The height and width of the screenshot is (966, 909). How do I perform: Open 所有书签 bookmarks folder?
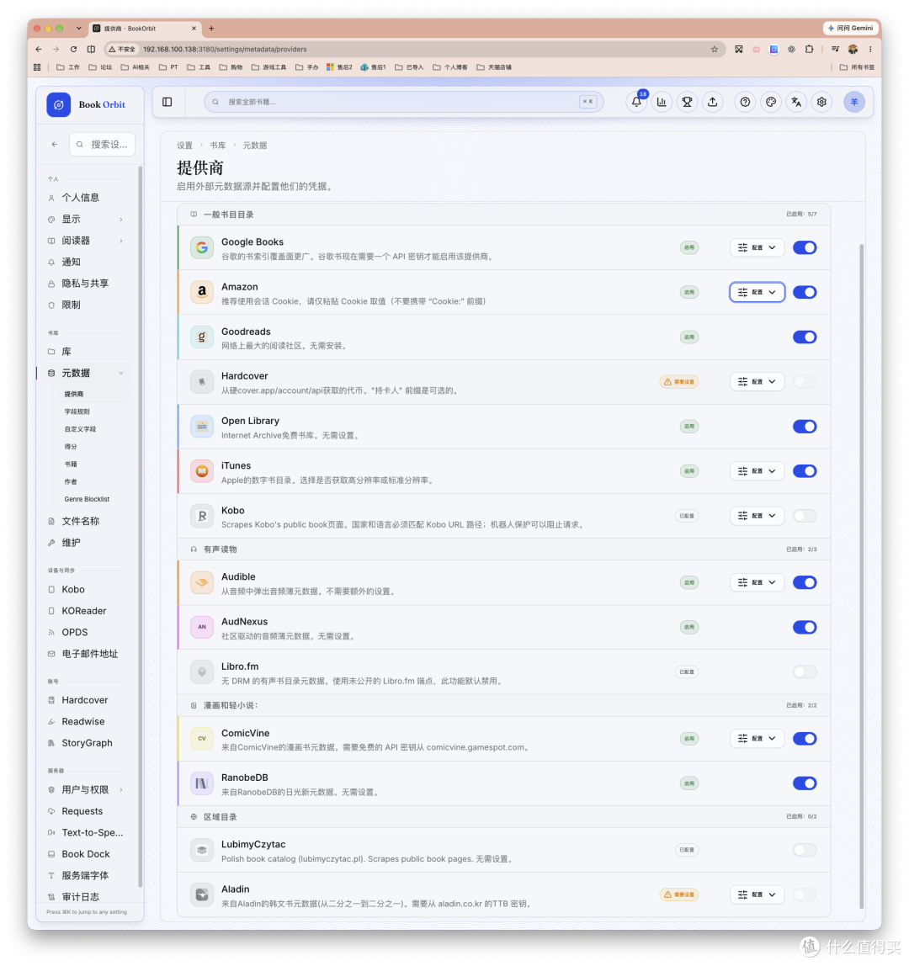point(857,67)
